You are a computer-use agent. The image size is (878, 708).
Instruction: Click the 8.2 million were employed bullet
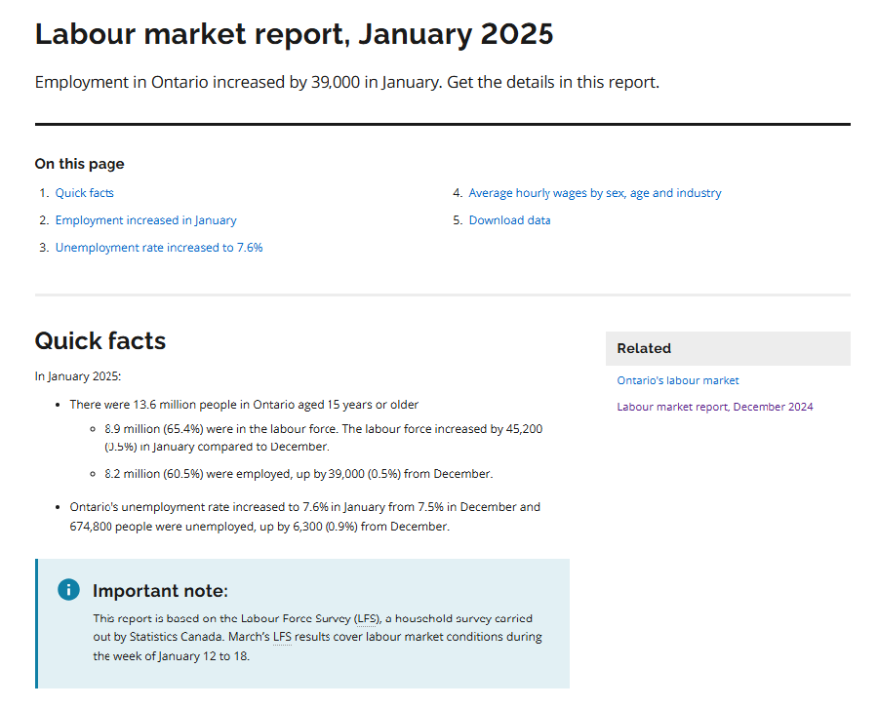(298, 474)
